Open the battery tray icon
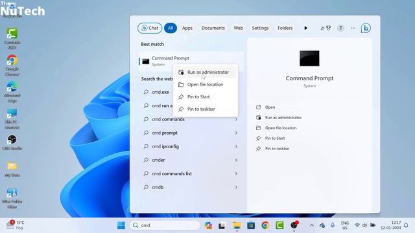 [373, 225]
